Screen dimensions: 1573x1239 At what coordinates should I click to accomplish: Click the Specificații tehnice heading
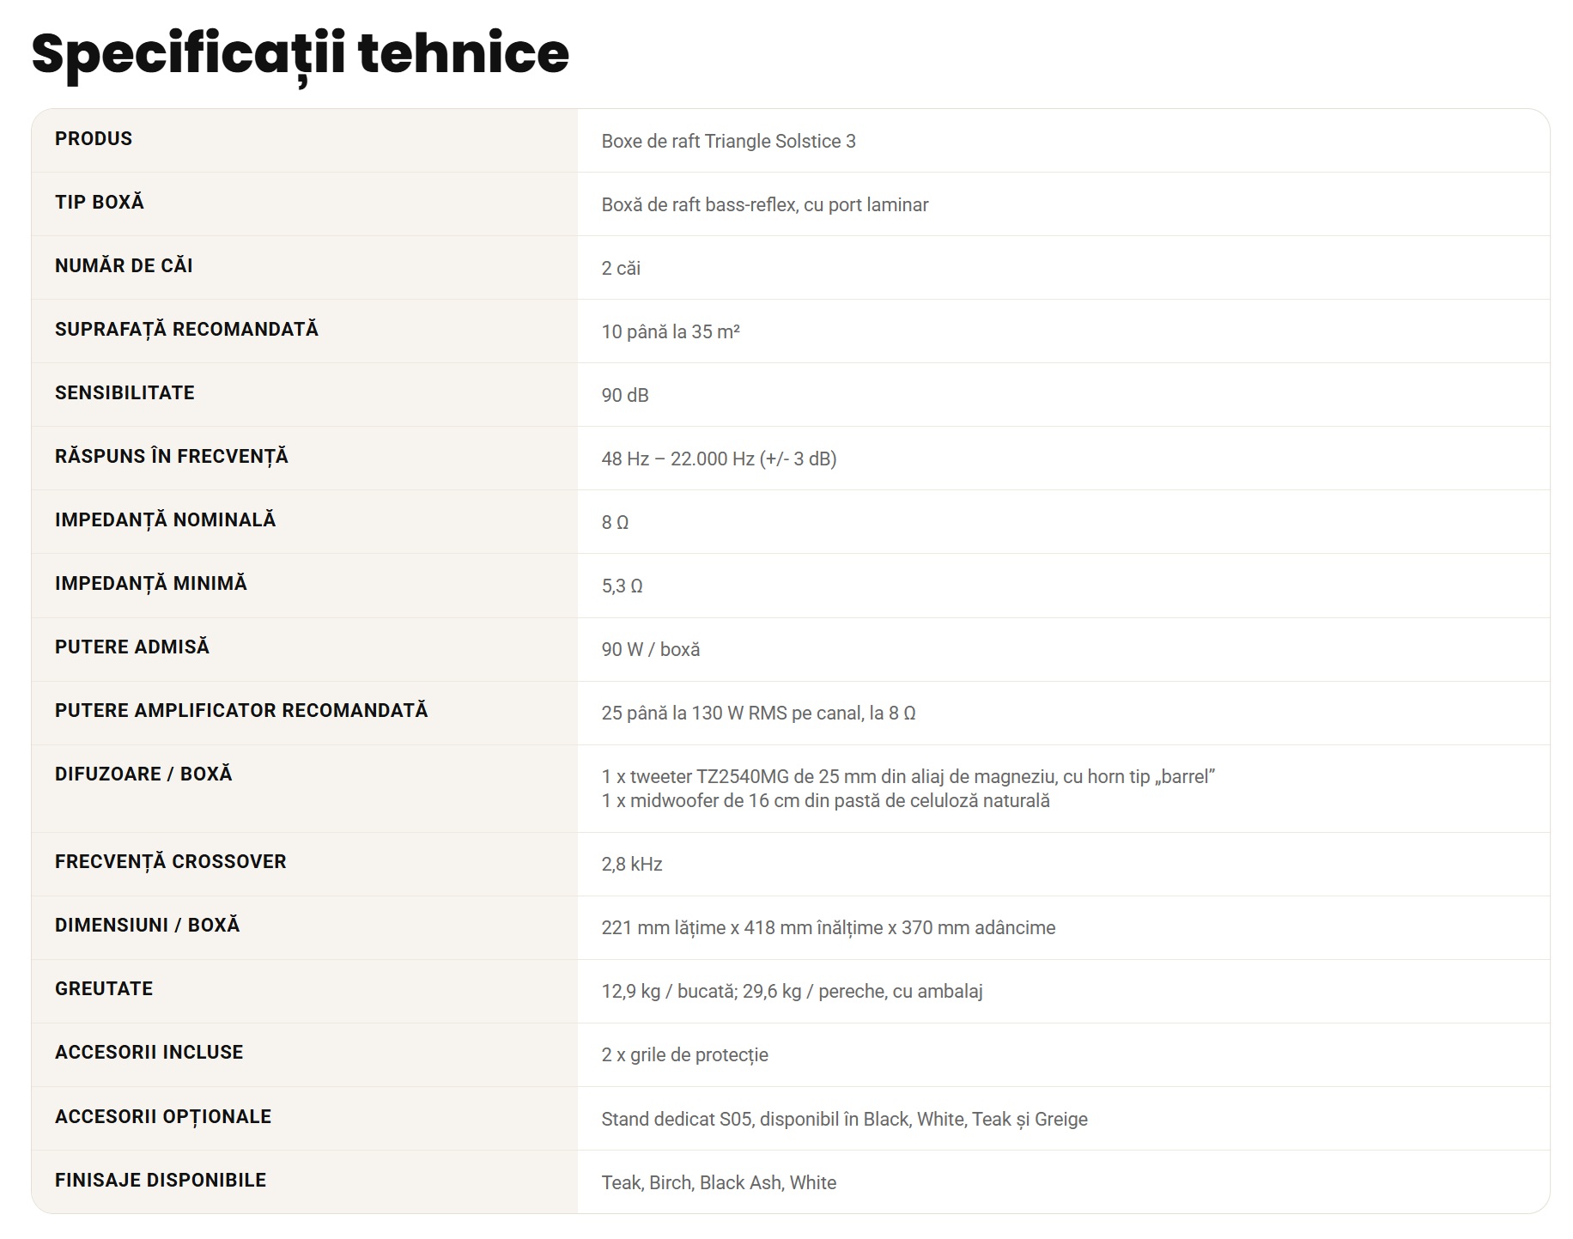pos(300,55)
